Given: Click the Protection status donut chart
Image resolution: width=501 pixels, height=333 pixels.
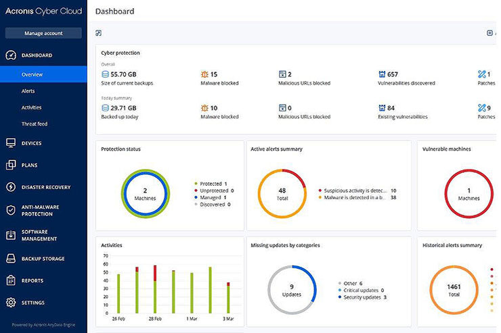Looking at the screenshot, I should 145,193.
